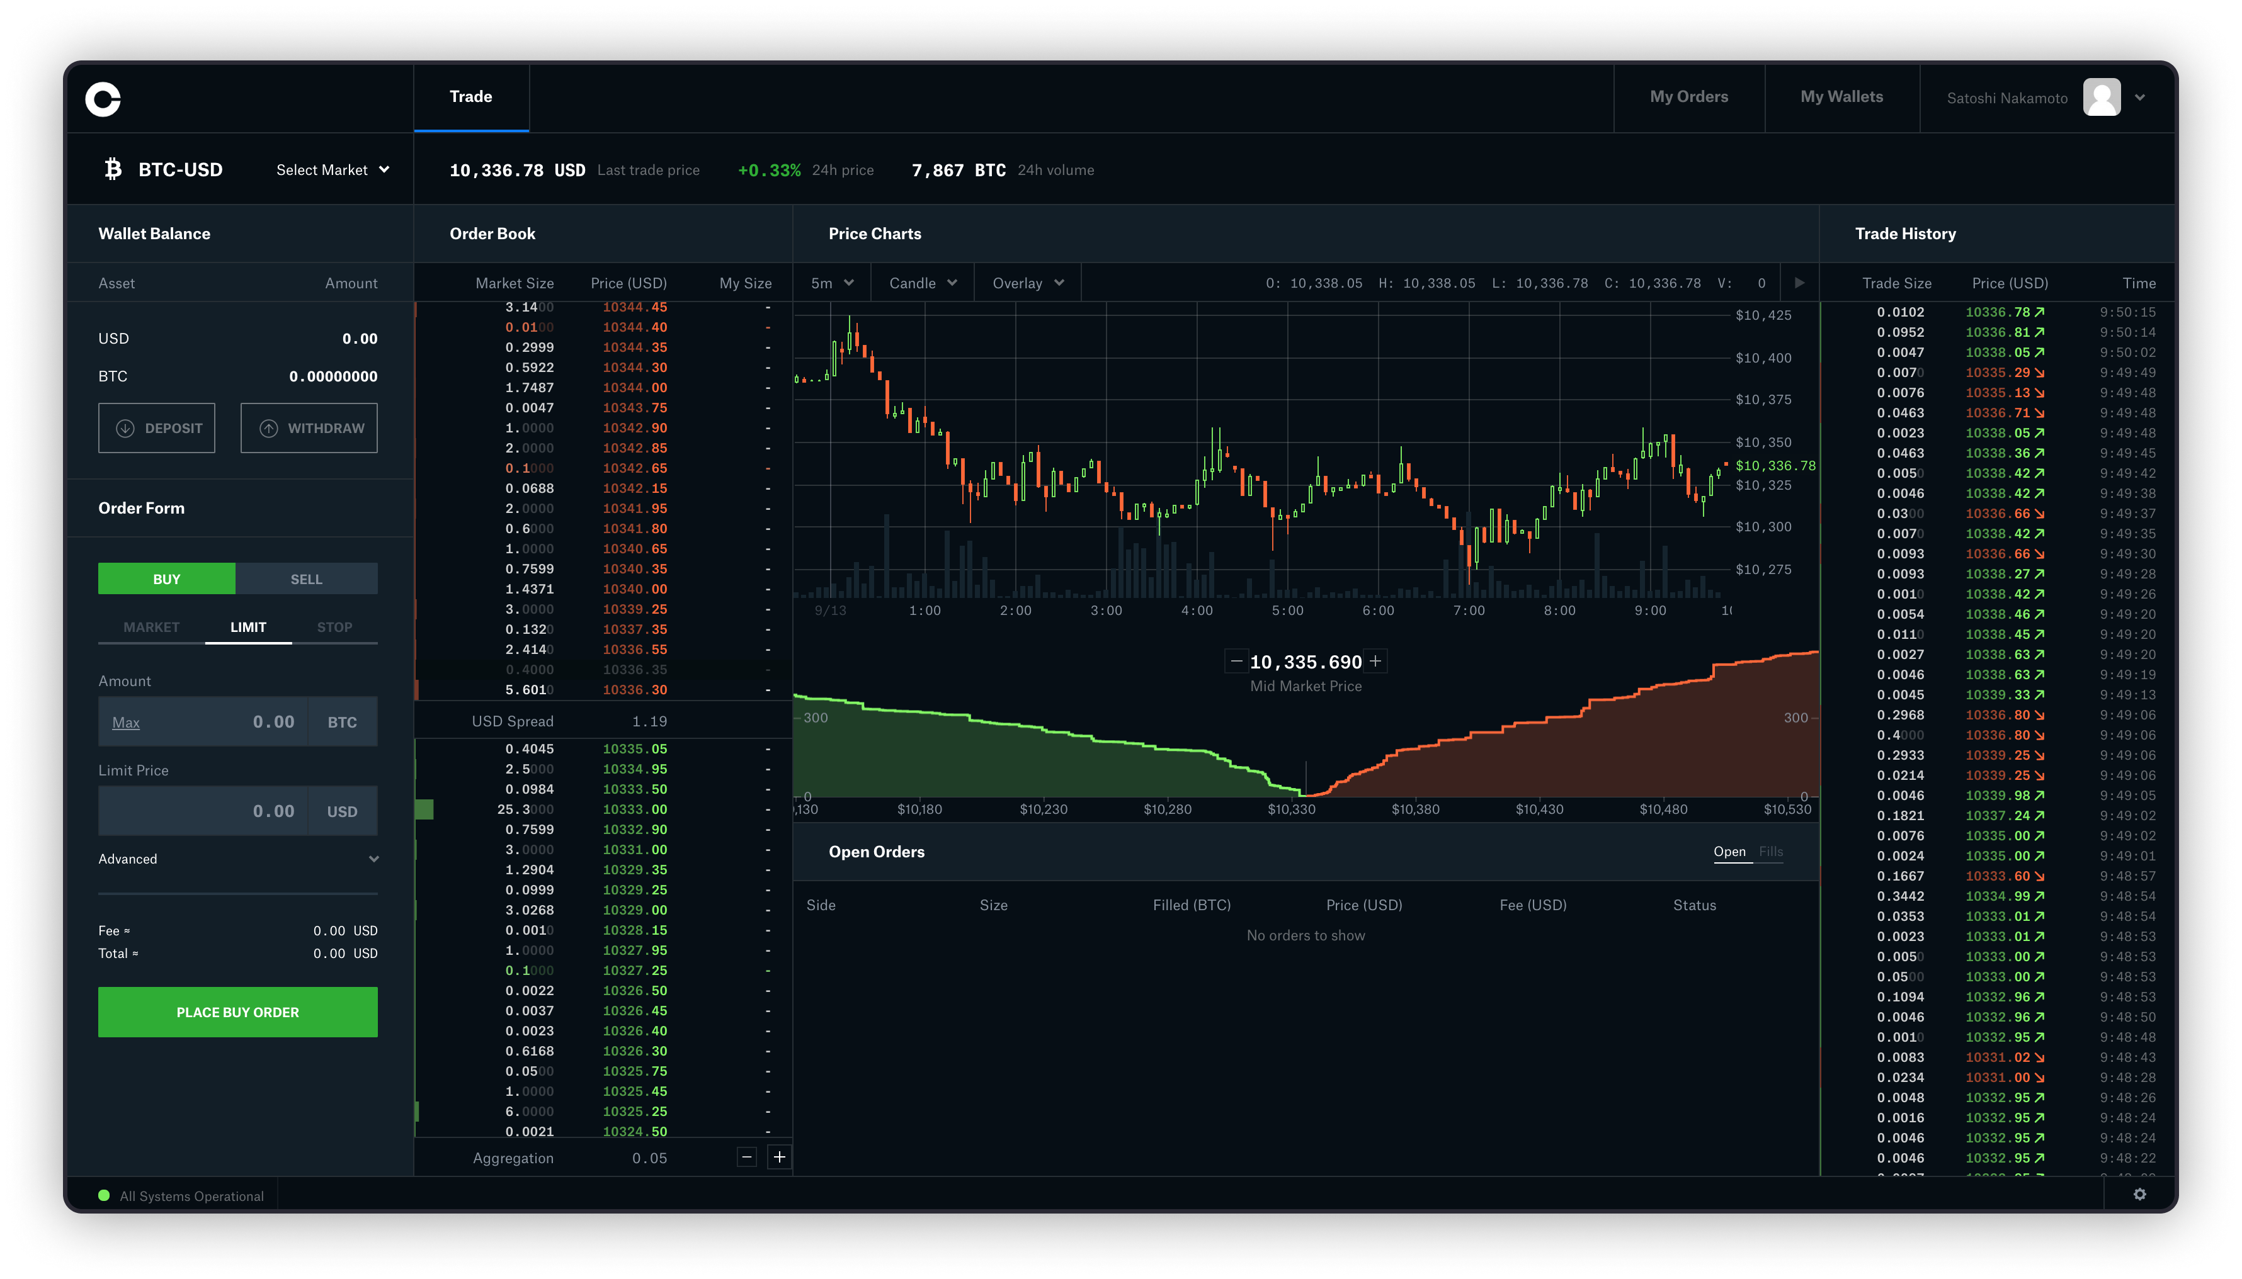Image resolution: width=2242 pixels, height=1279 pixels.
Task: Click PLACE BUY ORDER button
Action: pyautogui.click(x=237, y=1011)
